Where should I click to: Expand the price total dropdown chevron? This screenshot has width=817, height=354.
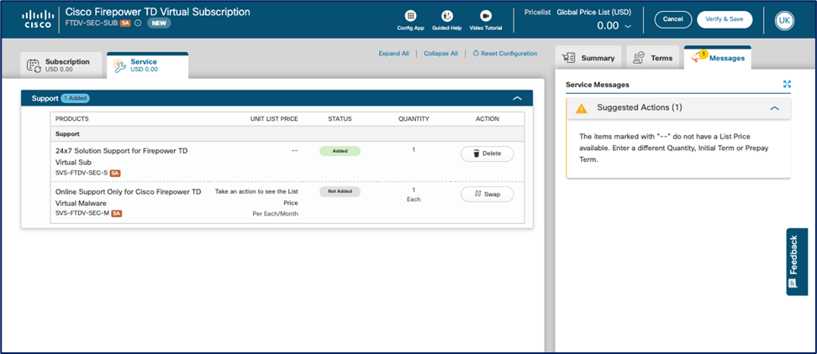tap(627, 26)
